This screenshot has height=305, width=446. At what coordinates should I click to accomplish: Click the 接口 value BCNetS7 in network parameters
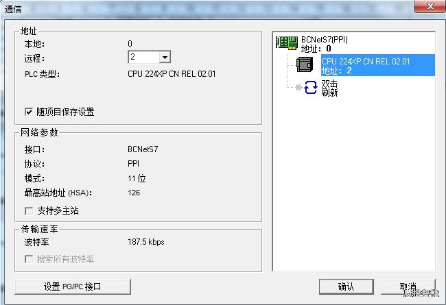point(143,149)
